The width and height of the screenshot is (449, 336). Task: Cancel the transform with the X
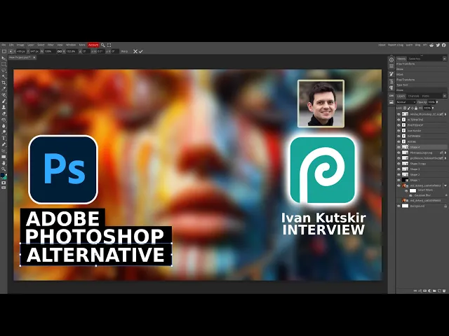(x=135, y=51)
